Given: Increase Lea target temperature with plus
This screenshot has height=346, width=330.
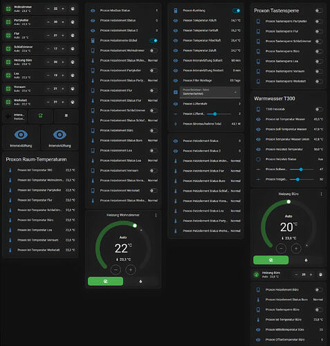Looking at the screenshot, I should 63,75.
